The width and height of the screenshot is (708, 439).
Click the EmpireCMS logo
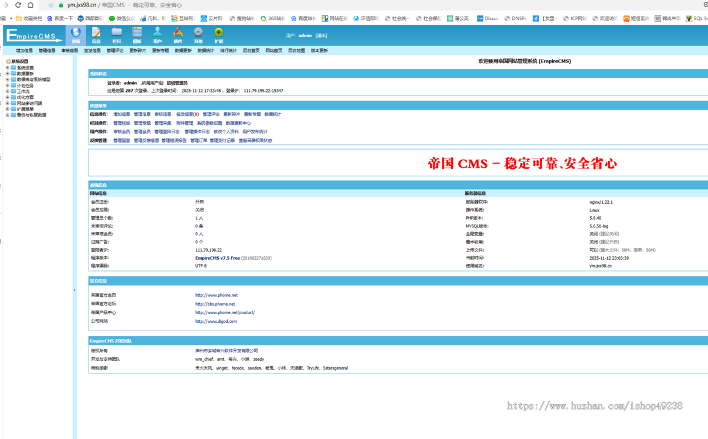pos(34,36)
